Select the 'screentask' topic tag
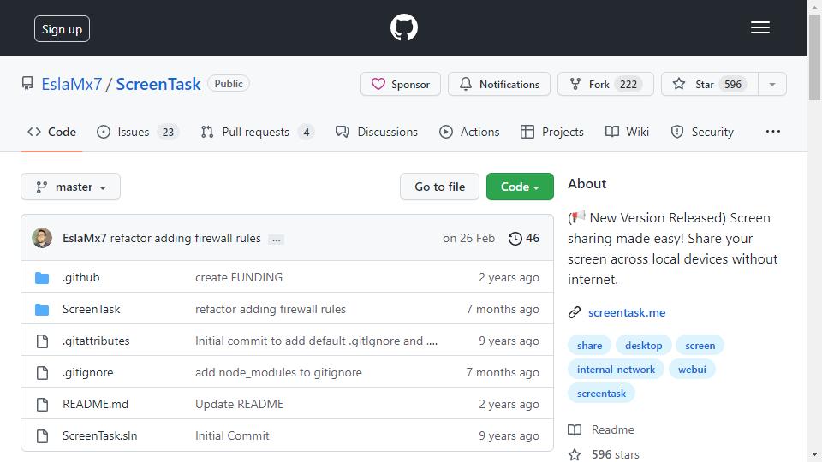Image resolution: width=822 pixels, height=462 pixels. [x=601, y=394]
